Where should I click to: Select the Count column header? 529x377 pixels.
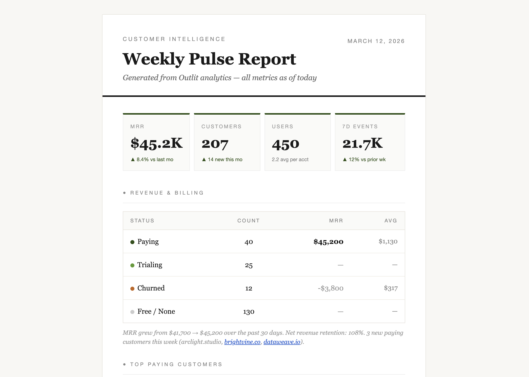pos(248,221)
